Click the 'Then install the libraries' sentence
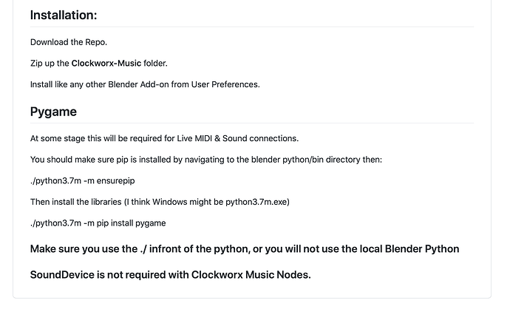Image resolution: width=510 pixels, height=309 pixels. point(160,202)
